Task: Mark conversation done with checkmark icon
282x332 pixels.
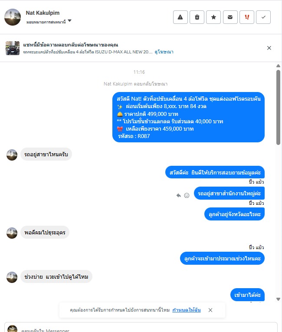Action: pos(263,17)
